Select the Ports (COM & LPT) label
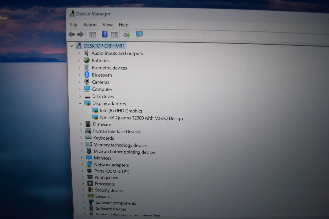The height and width of the screenshot is (219, 329). click(x=112, y=171)
